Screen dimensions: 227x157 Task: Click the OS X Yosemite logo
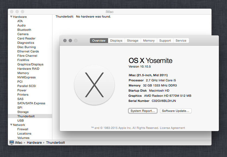point(94,85)
